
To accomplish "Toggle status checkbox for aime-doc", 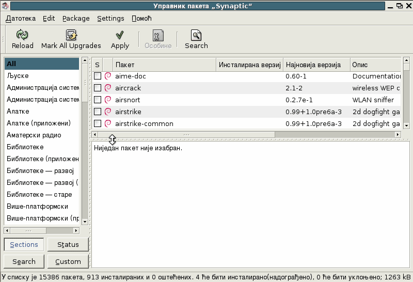I will [98, 76].
